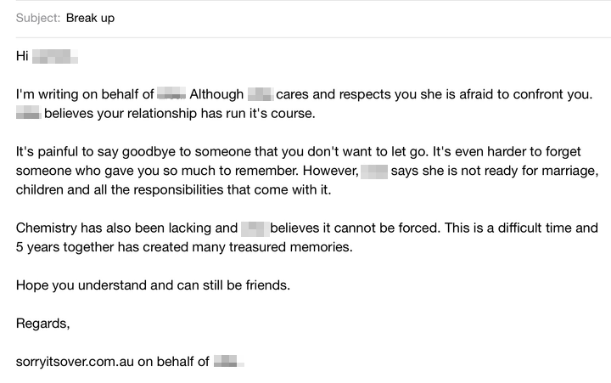Click the line "Hope you understand and can still be friends."
Screen dimensions: 611x383
coord(153,284)
